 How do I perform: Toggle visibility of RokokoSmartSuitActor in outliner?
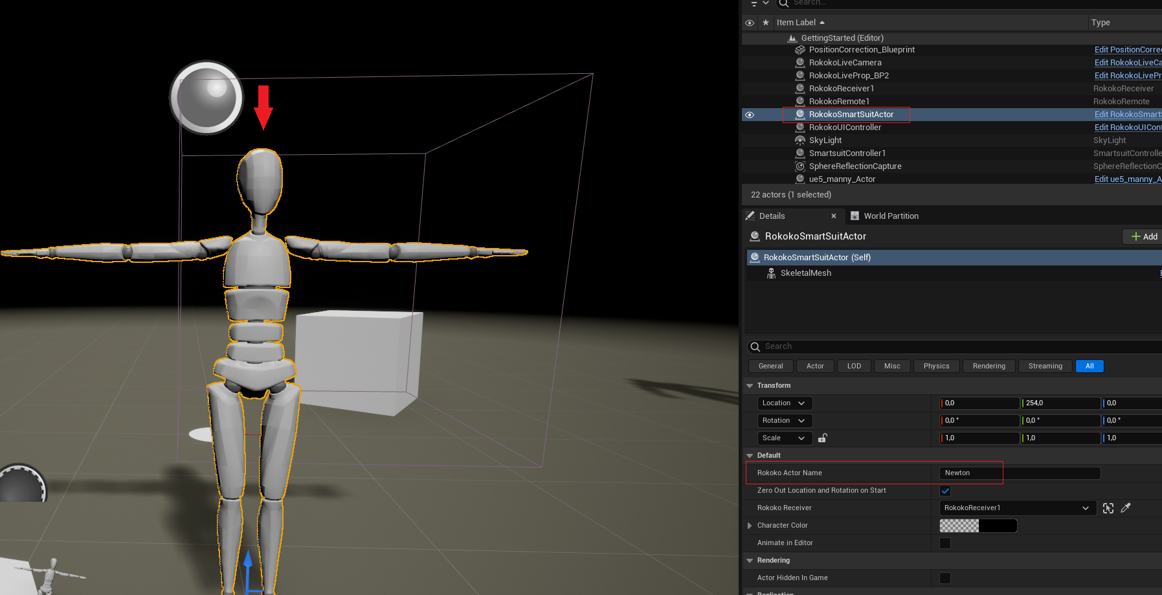[x=749, y=114]
